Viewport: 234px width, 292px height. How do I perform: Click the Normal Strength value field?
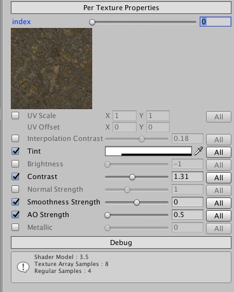pos(188,189)
